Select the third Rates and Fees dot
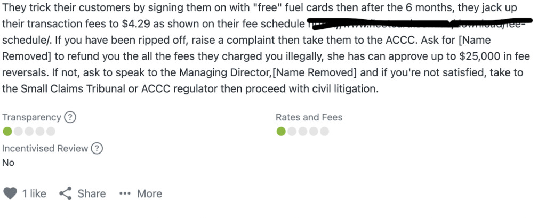 tap(303, 131)
